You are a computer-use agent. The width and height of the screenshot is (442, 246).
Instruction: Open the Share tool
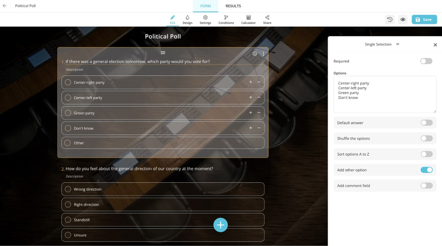click(267, 19)
